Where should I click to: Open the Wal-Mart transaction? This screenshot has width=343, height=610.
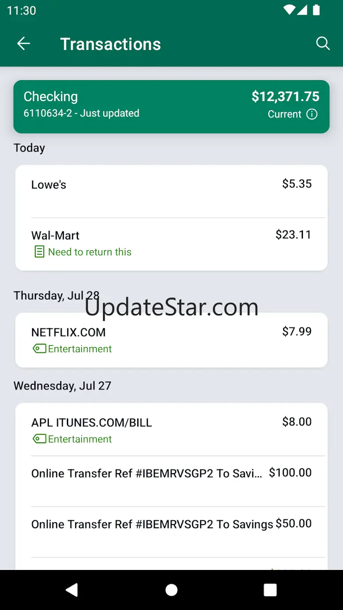click(171, 244)
